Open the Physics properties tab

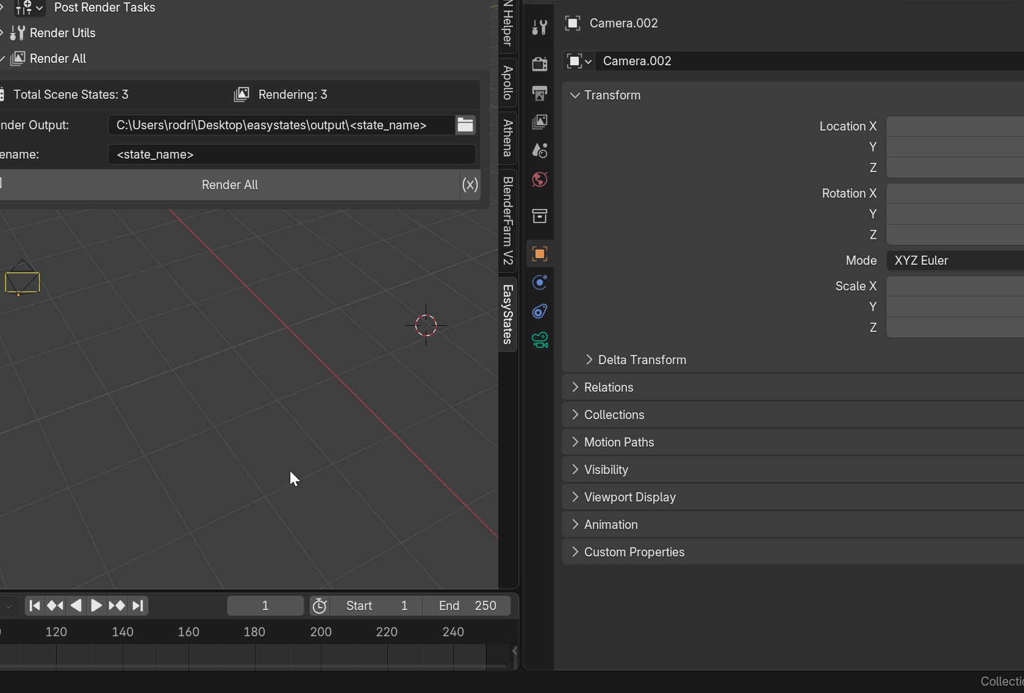(x=539, y=282)
